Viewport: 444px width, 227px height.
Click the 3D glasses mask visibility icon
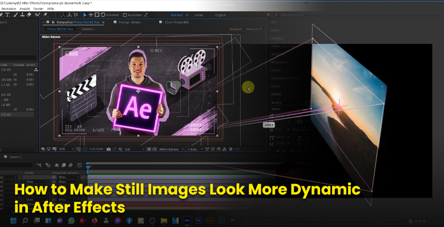tap(54, 149)
